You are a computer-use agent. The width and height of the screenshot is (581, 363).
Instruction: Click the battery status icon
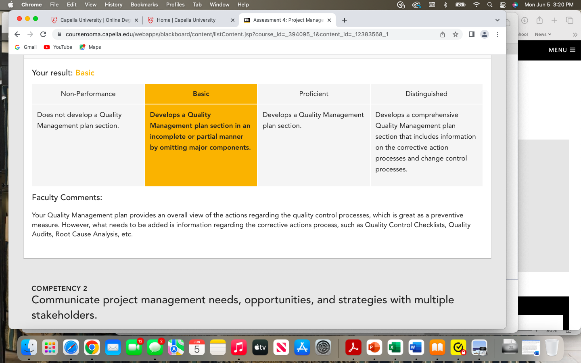point(460,4)
